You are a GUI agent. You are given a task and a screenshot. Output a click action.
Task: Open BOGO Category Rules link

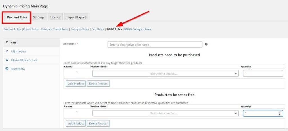pos(138,29)
